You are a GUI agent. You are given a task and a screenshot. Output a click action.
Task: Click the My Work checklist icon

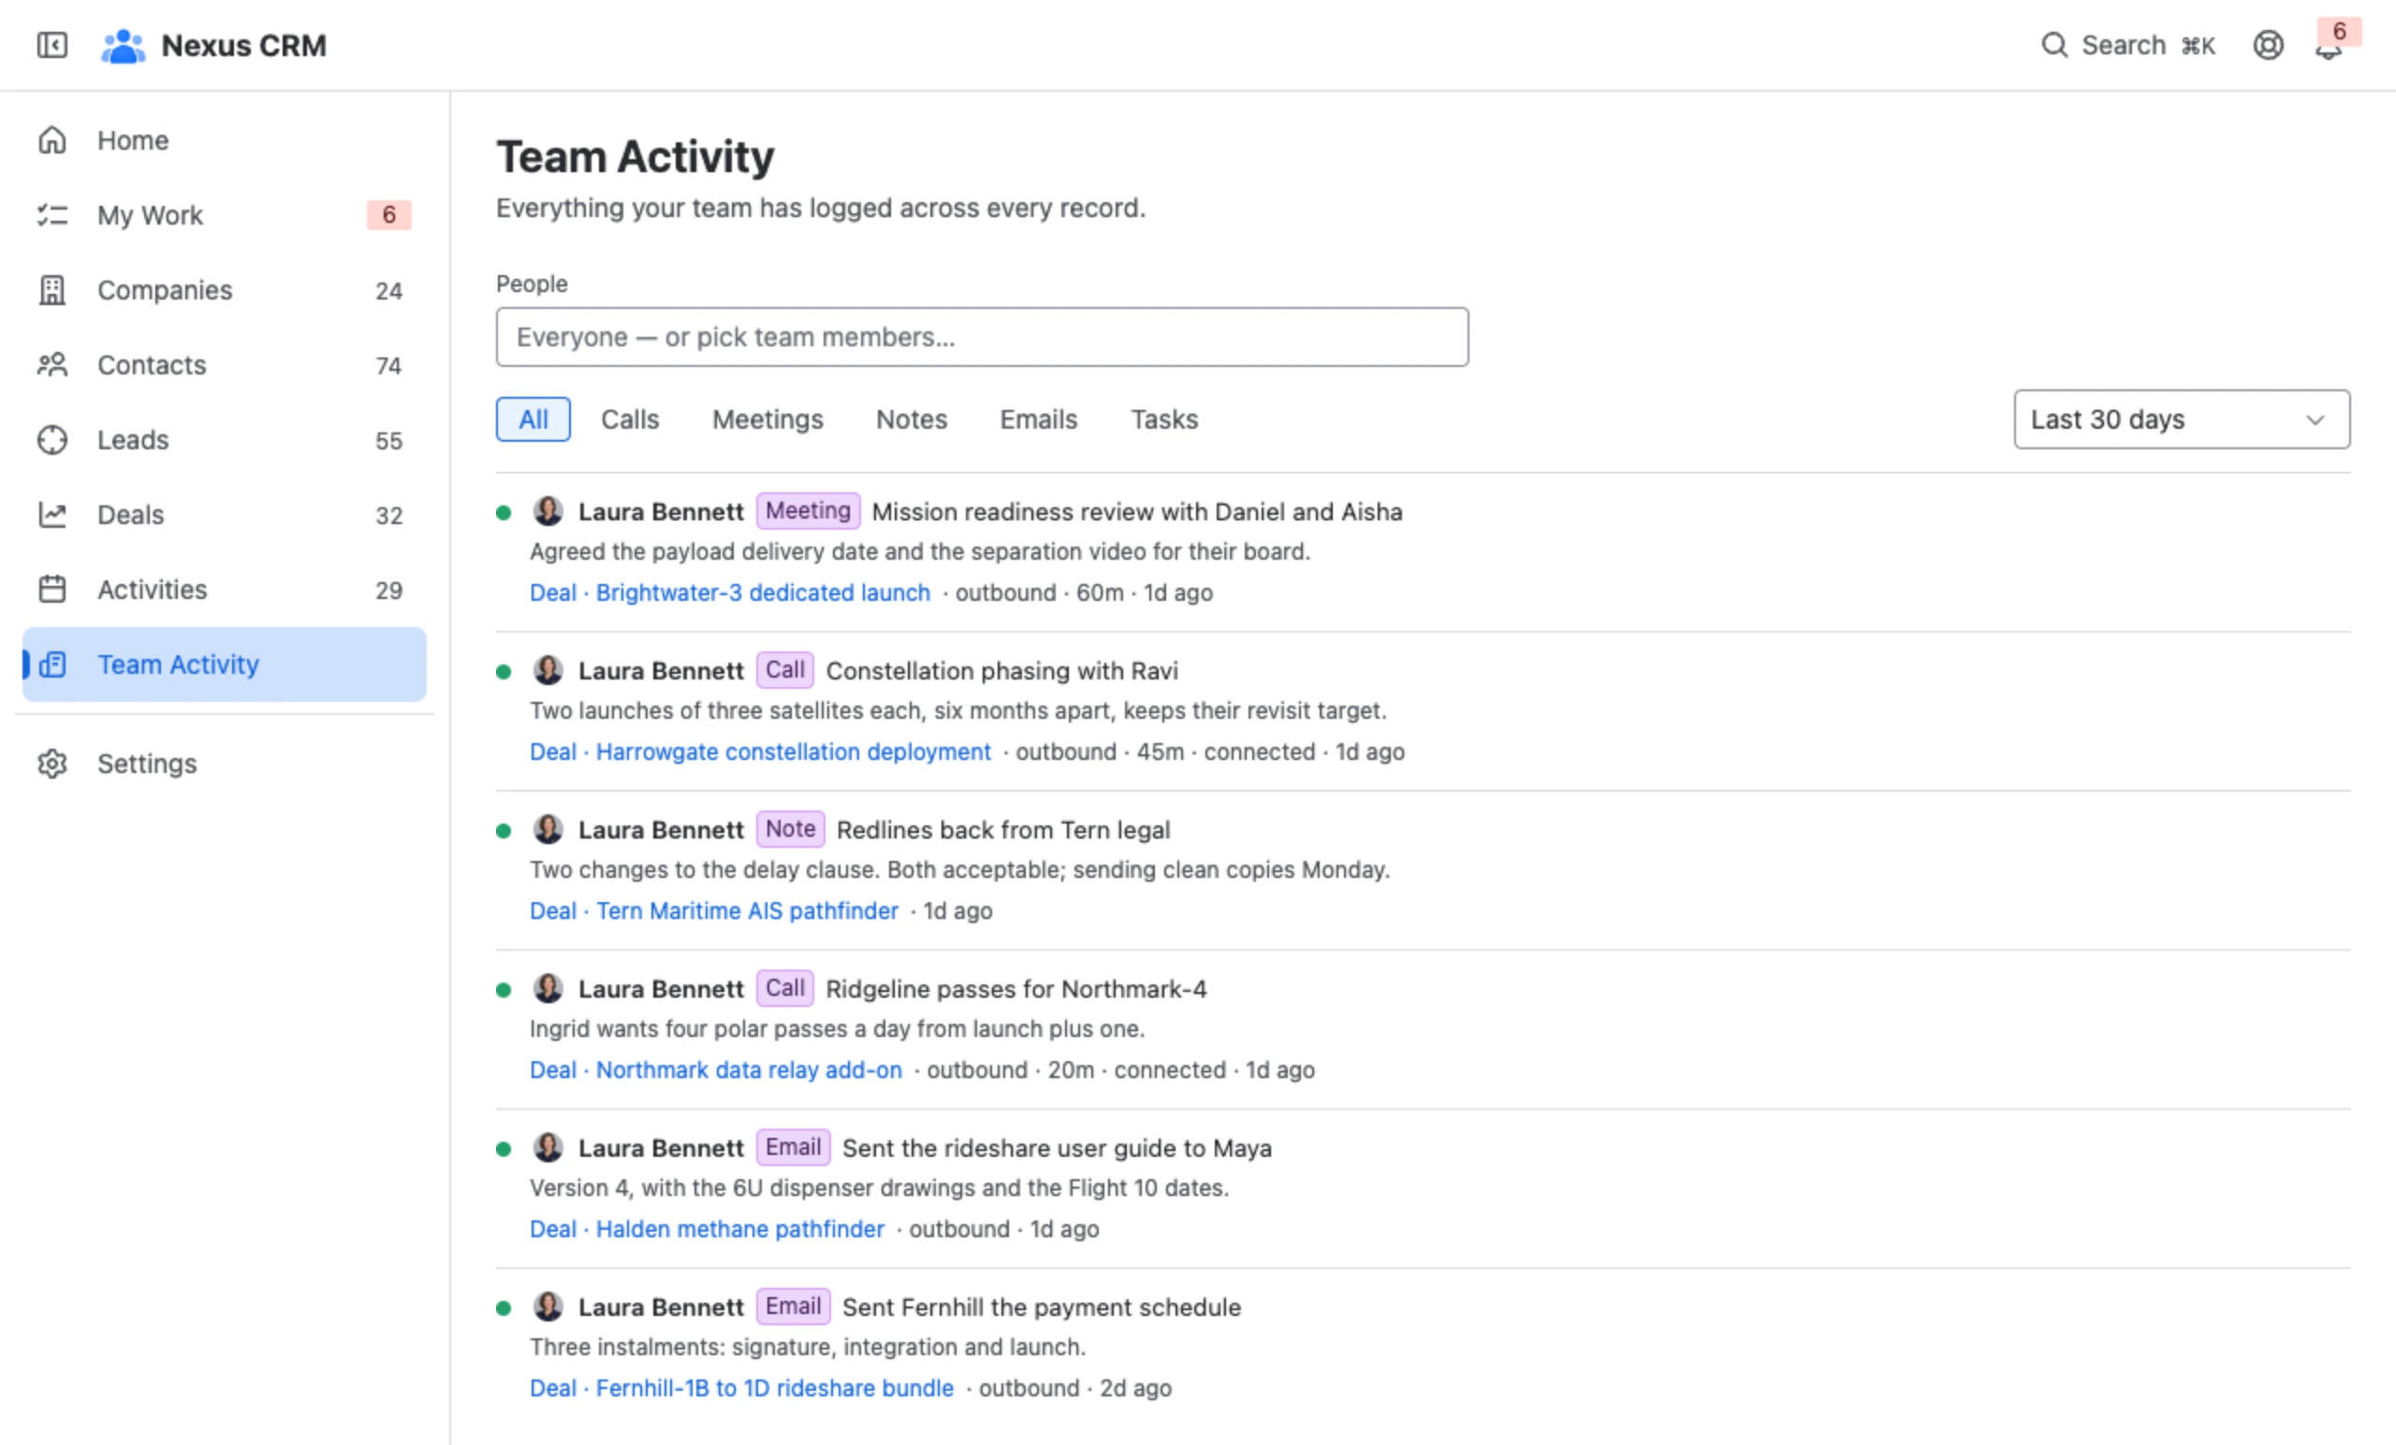pyautogui.click(x=52, y=215)
